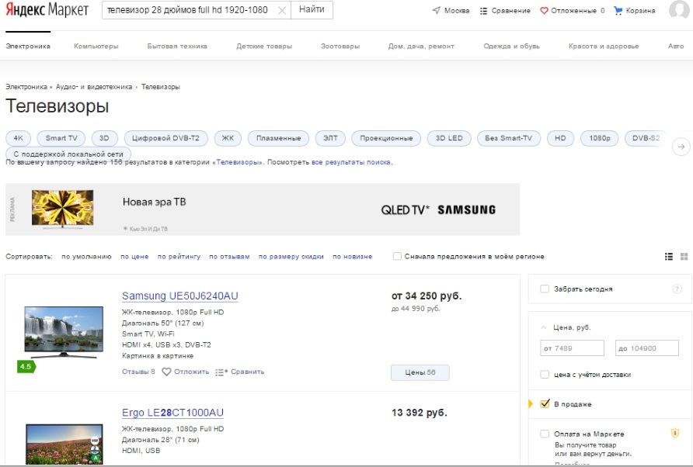Image resolution: width=693 pixels, height=467 pixels.
Task: Open the Красота и здоровье category tab
Action: tap(604, 46)
